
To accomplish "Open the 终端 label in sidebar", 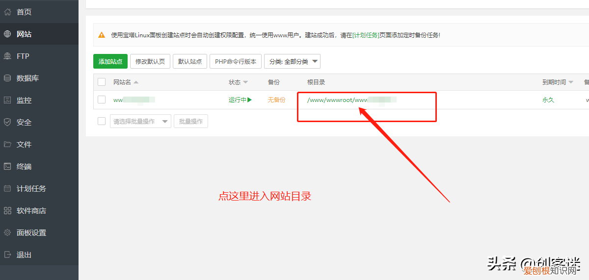I will point(24,166).
